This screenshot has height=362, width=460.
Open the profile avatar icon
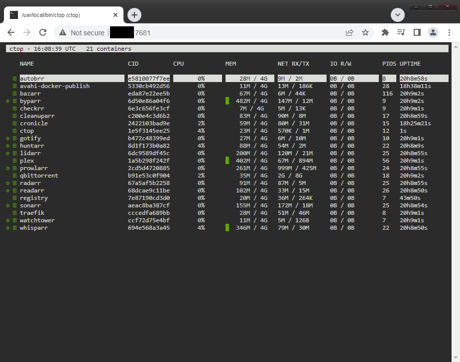[x=433, y=32]
